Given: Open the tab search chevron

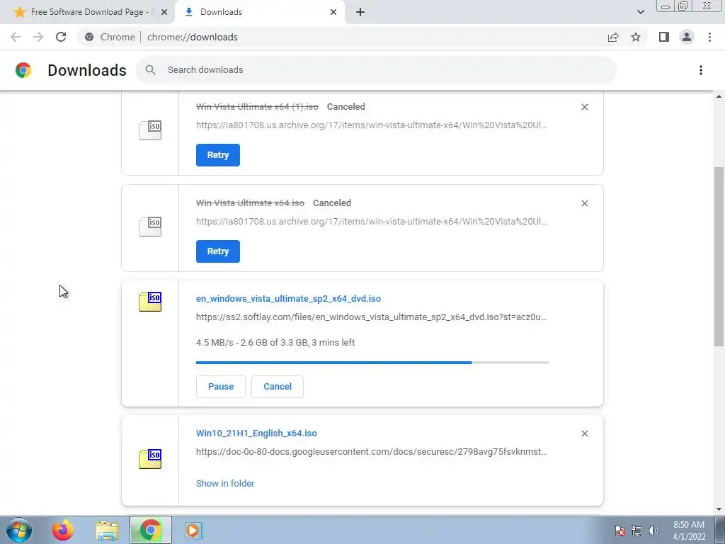Looking at the screenshot, I should point(640,12).
